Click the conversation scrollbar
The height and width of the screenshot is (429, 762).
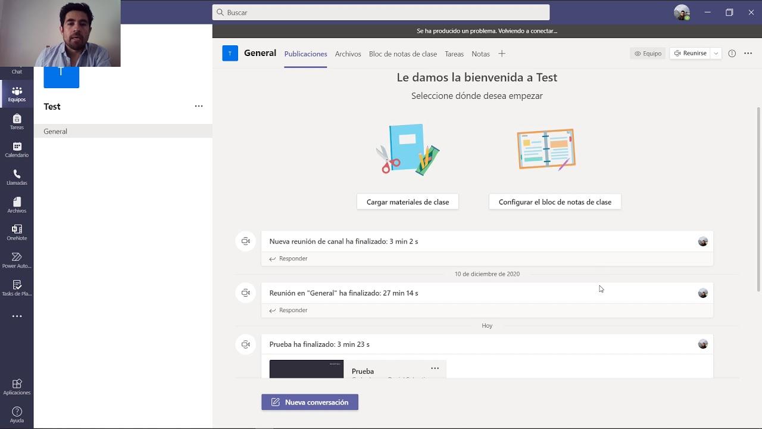758,200
